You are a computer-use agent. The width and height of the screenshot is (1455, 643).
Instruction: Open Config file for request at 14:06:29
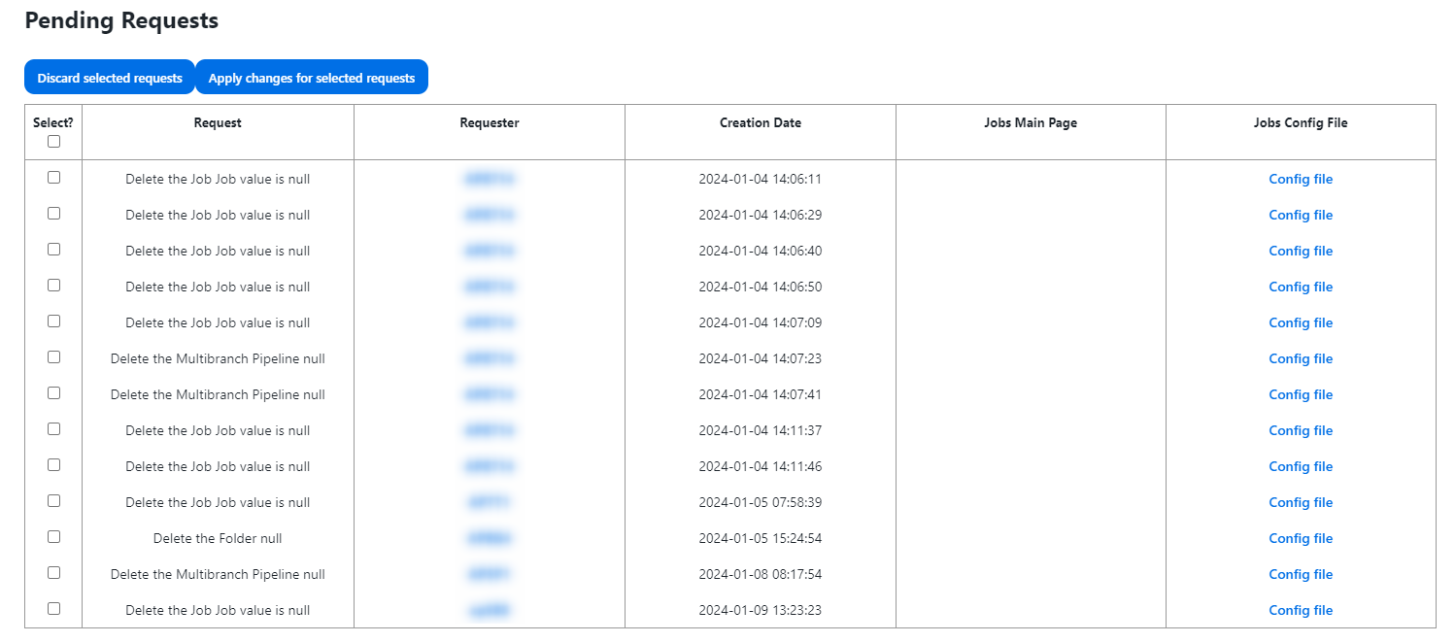point(1300,215)
